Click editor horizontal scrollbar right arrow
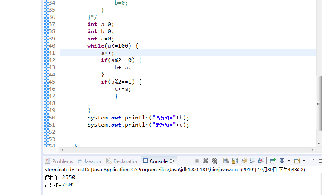The image size is (322, 195). pyautogui.click(x=313, y=150)
